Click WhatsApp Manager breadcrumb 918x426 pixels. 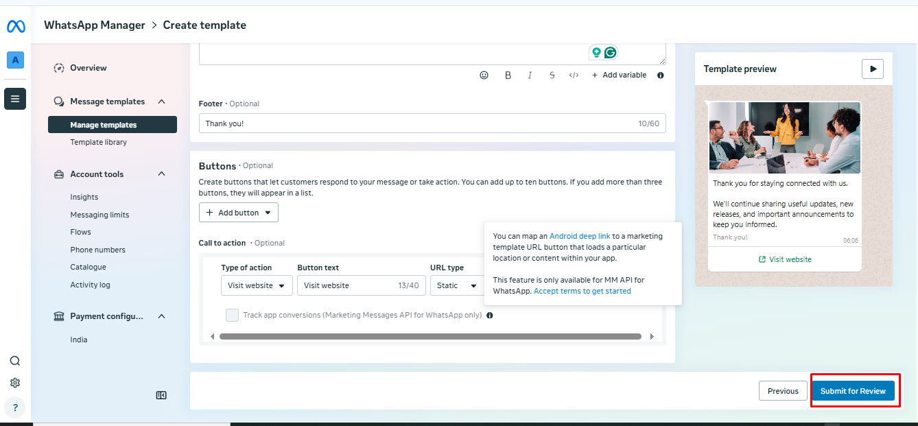tap(95, 25)
